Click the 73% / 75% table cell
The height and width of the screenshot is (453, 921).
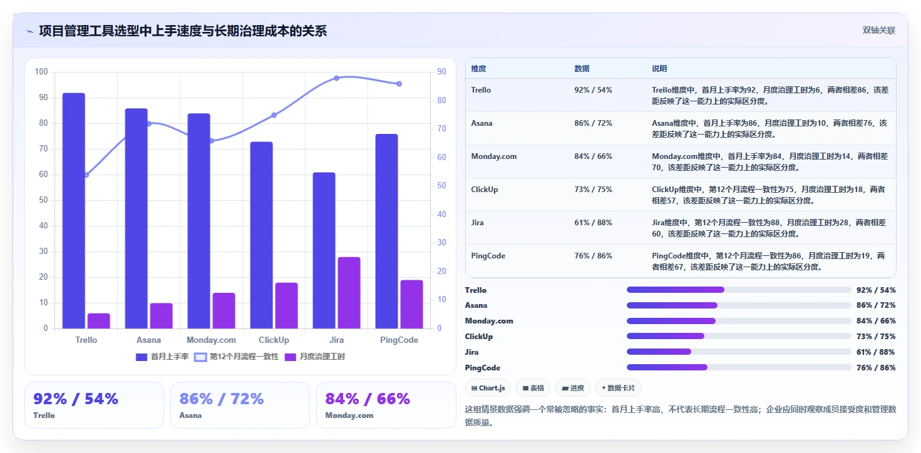[593, 190]
